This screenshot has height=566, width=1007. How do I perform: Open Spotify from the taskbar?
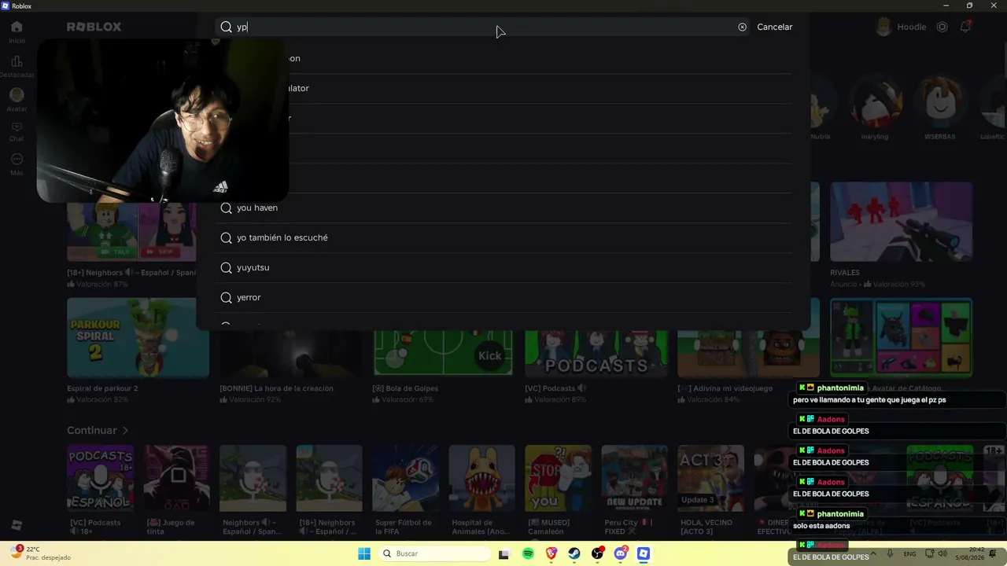tap(528, 553)
